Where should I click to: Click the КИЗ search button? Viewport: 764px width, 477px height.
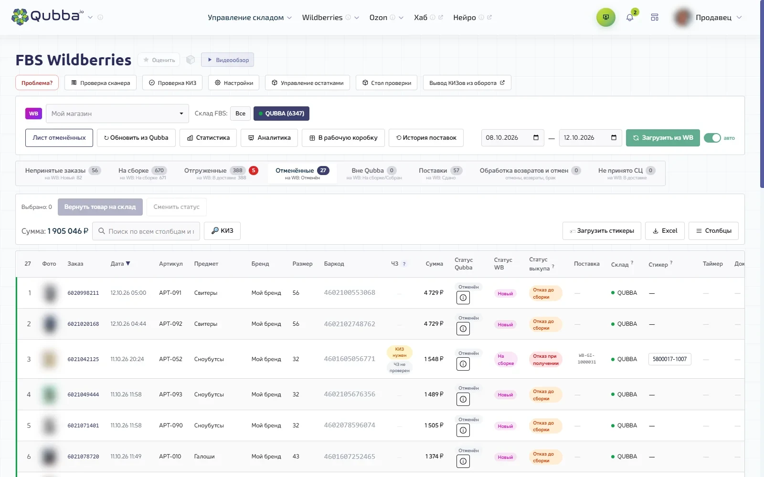coord(222,231)
